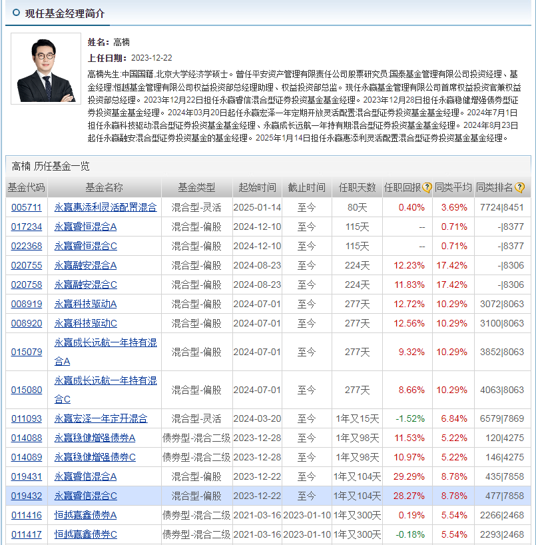
Task: Open fund code link 014088
Action: click(x=27, y=438)
